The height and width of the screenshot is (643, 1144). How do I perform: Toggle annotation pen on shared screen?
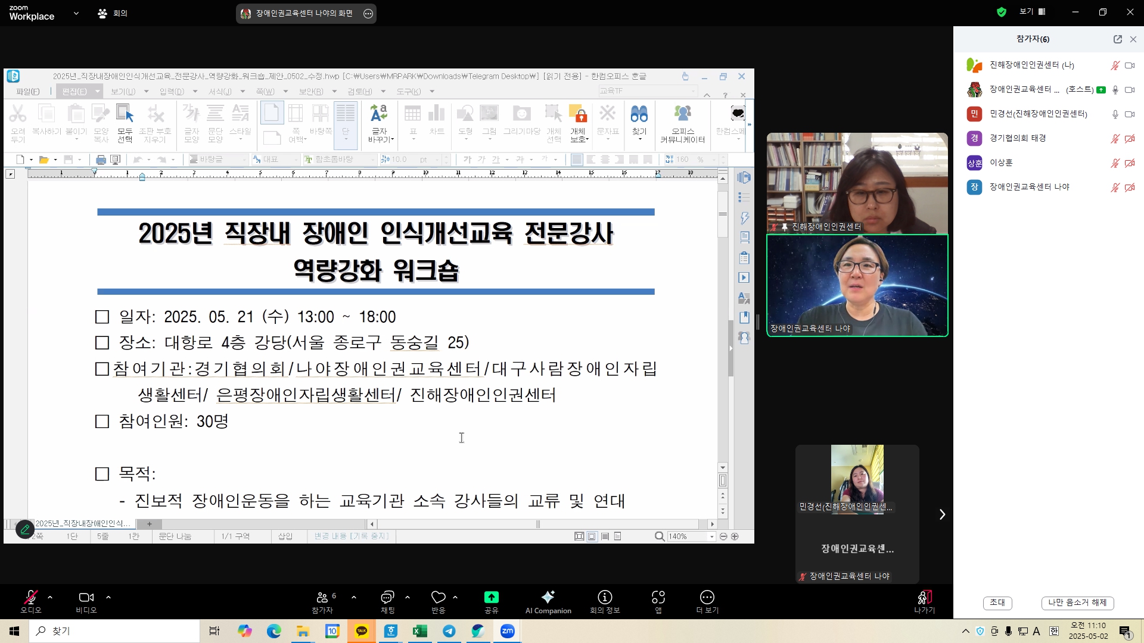tap(25, 529)
